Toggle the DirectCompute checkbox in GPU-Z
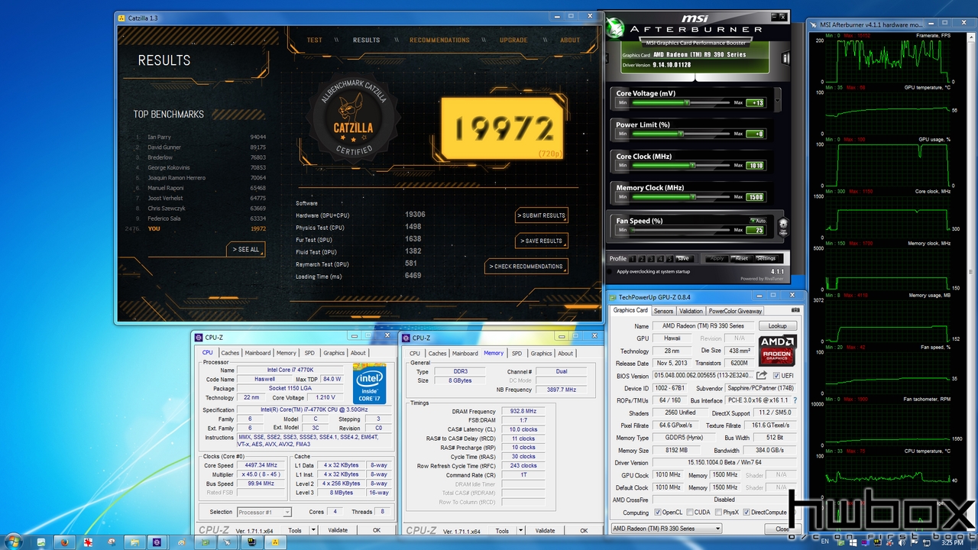 click(x=746, y=513)
